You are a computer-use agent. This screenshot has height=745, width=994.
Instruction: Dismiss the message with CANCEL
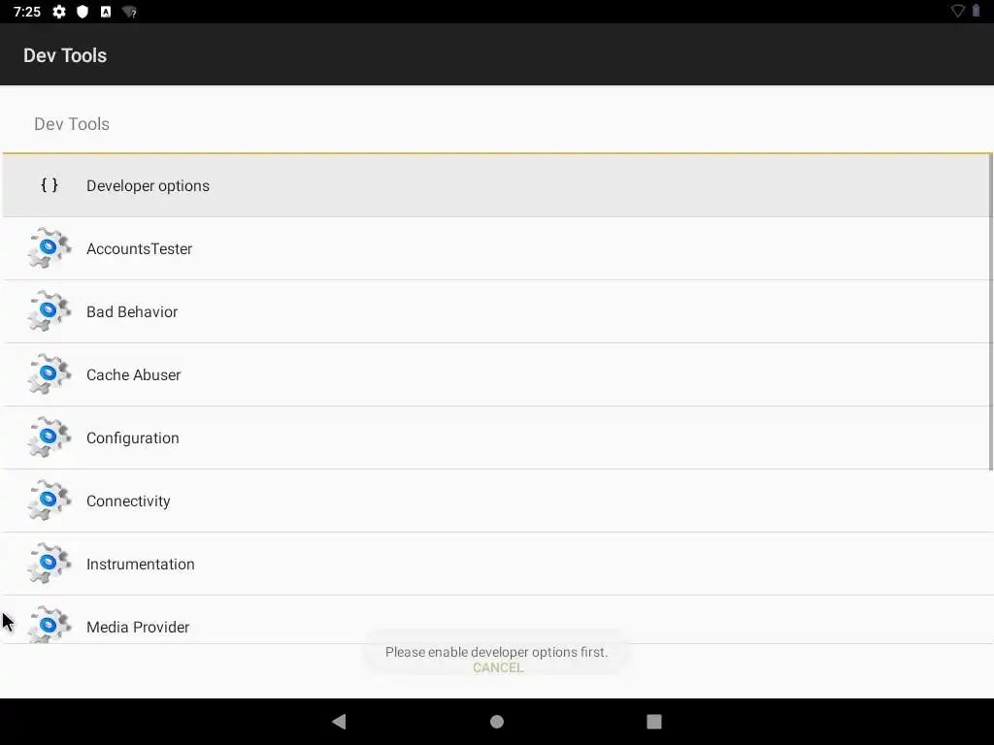coord(498,667)
